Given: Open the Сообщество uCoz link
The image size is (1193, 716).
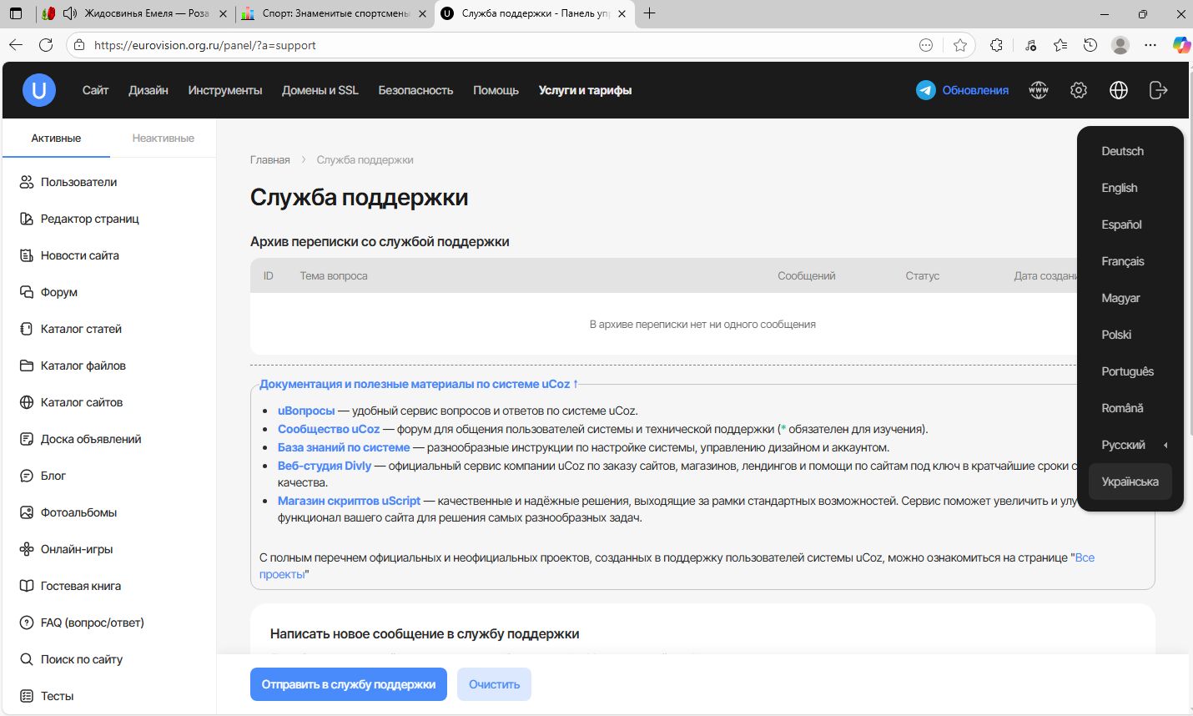Looking at the screenshot, I should [x=328, y=429].
